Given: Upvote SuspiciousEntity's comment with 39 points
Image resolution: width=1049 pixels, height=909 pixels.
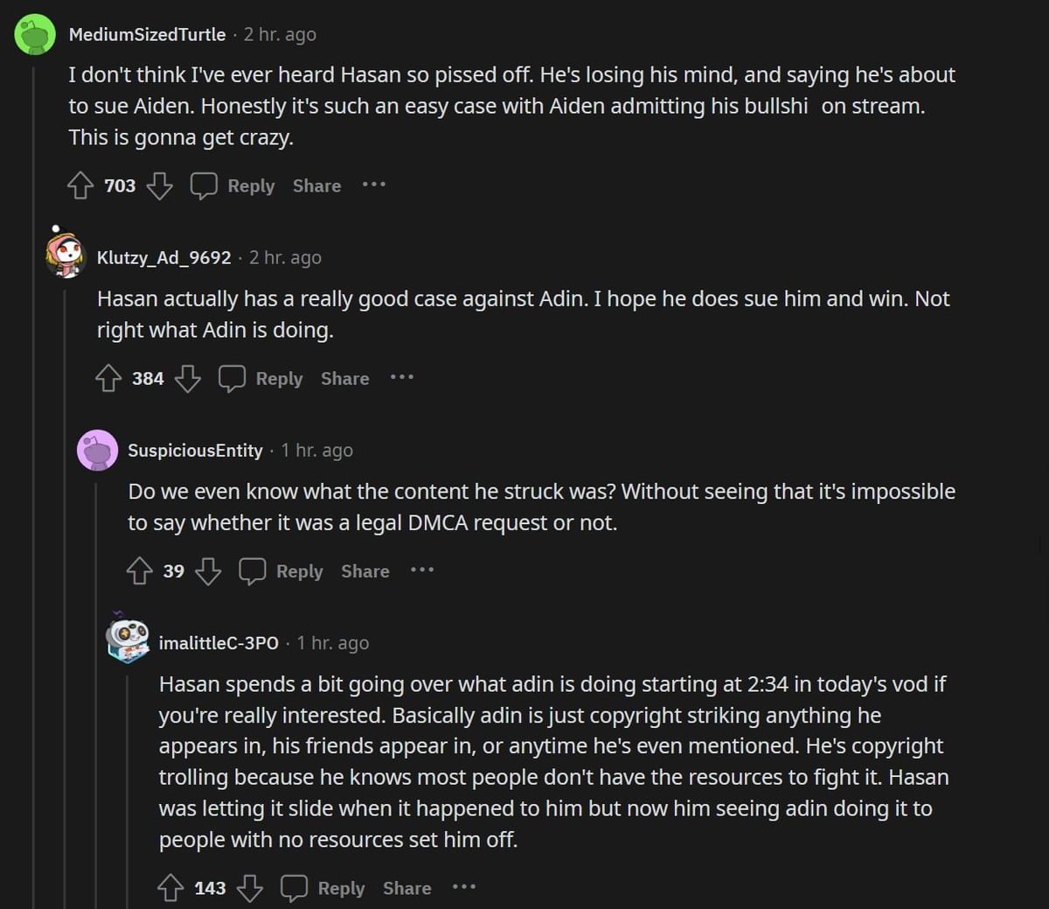Looking at the screenshot, I should tap(140, 571).
